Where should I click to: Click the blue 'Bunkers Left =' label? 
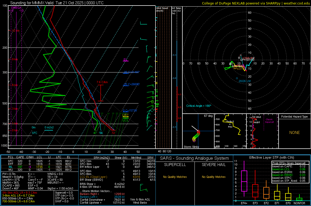pyautogui.click(x=89, y=197)
